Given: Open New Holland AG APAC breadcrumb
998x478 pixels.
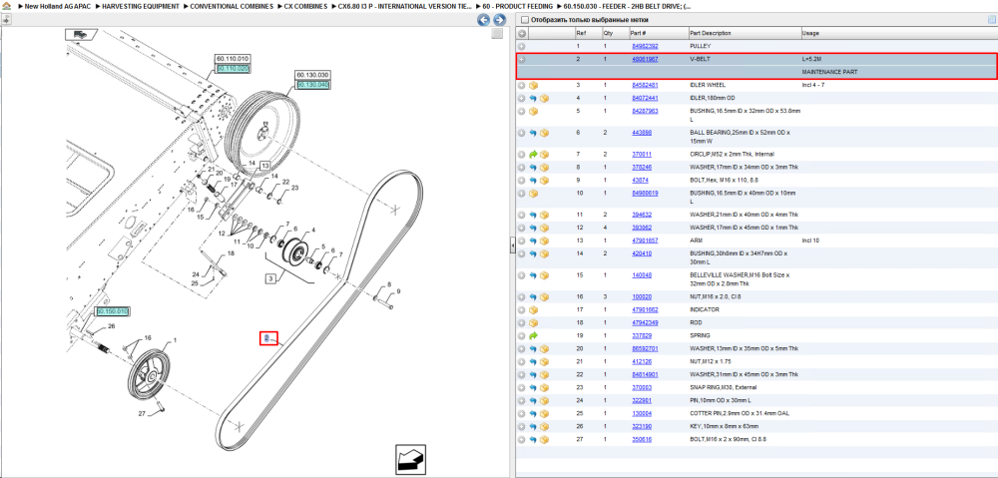Looking at the screenshot, I should pos(56,6).
